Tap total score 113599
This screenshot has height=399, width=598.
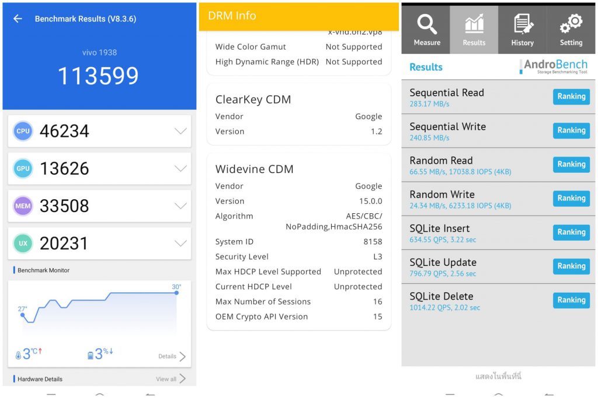pyautogui.click(x=98, y=75)
